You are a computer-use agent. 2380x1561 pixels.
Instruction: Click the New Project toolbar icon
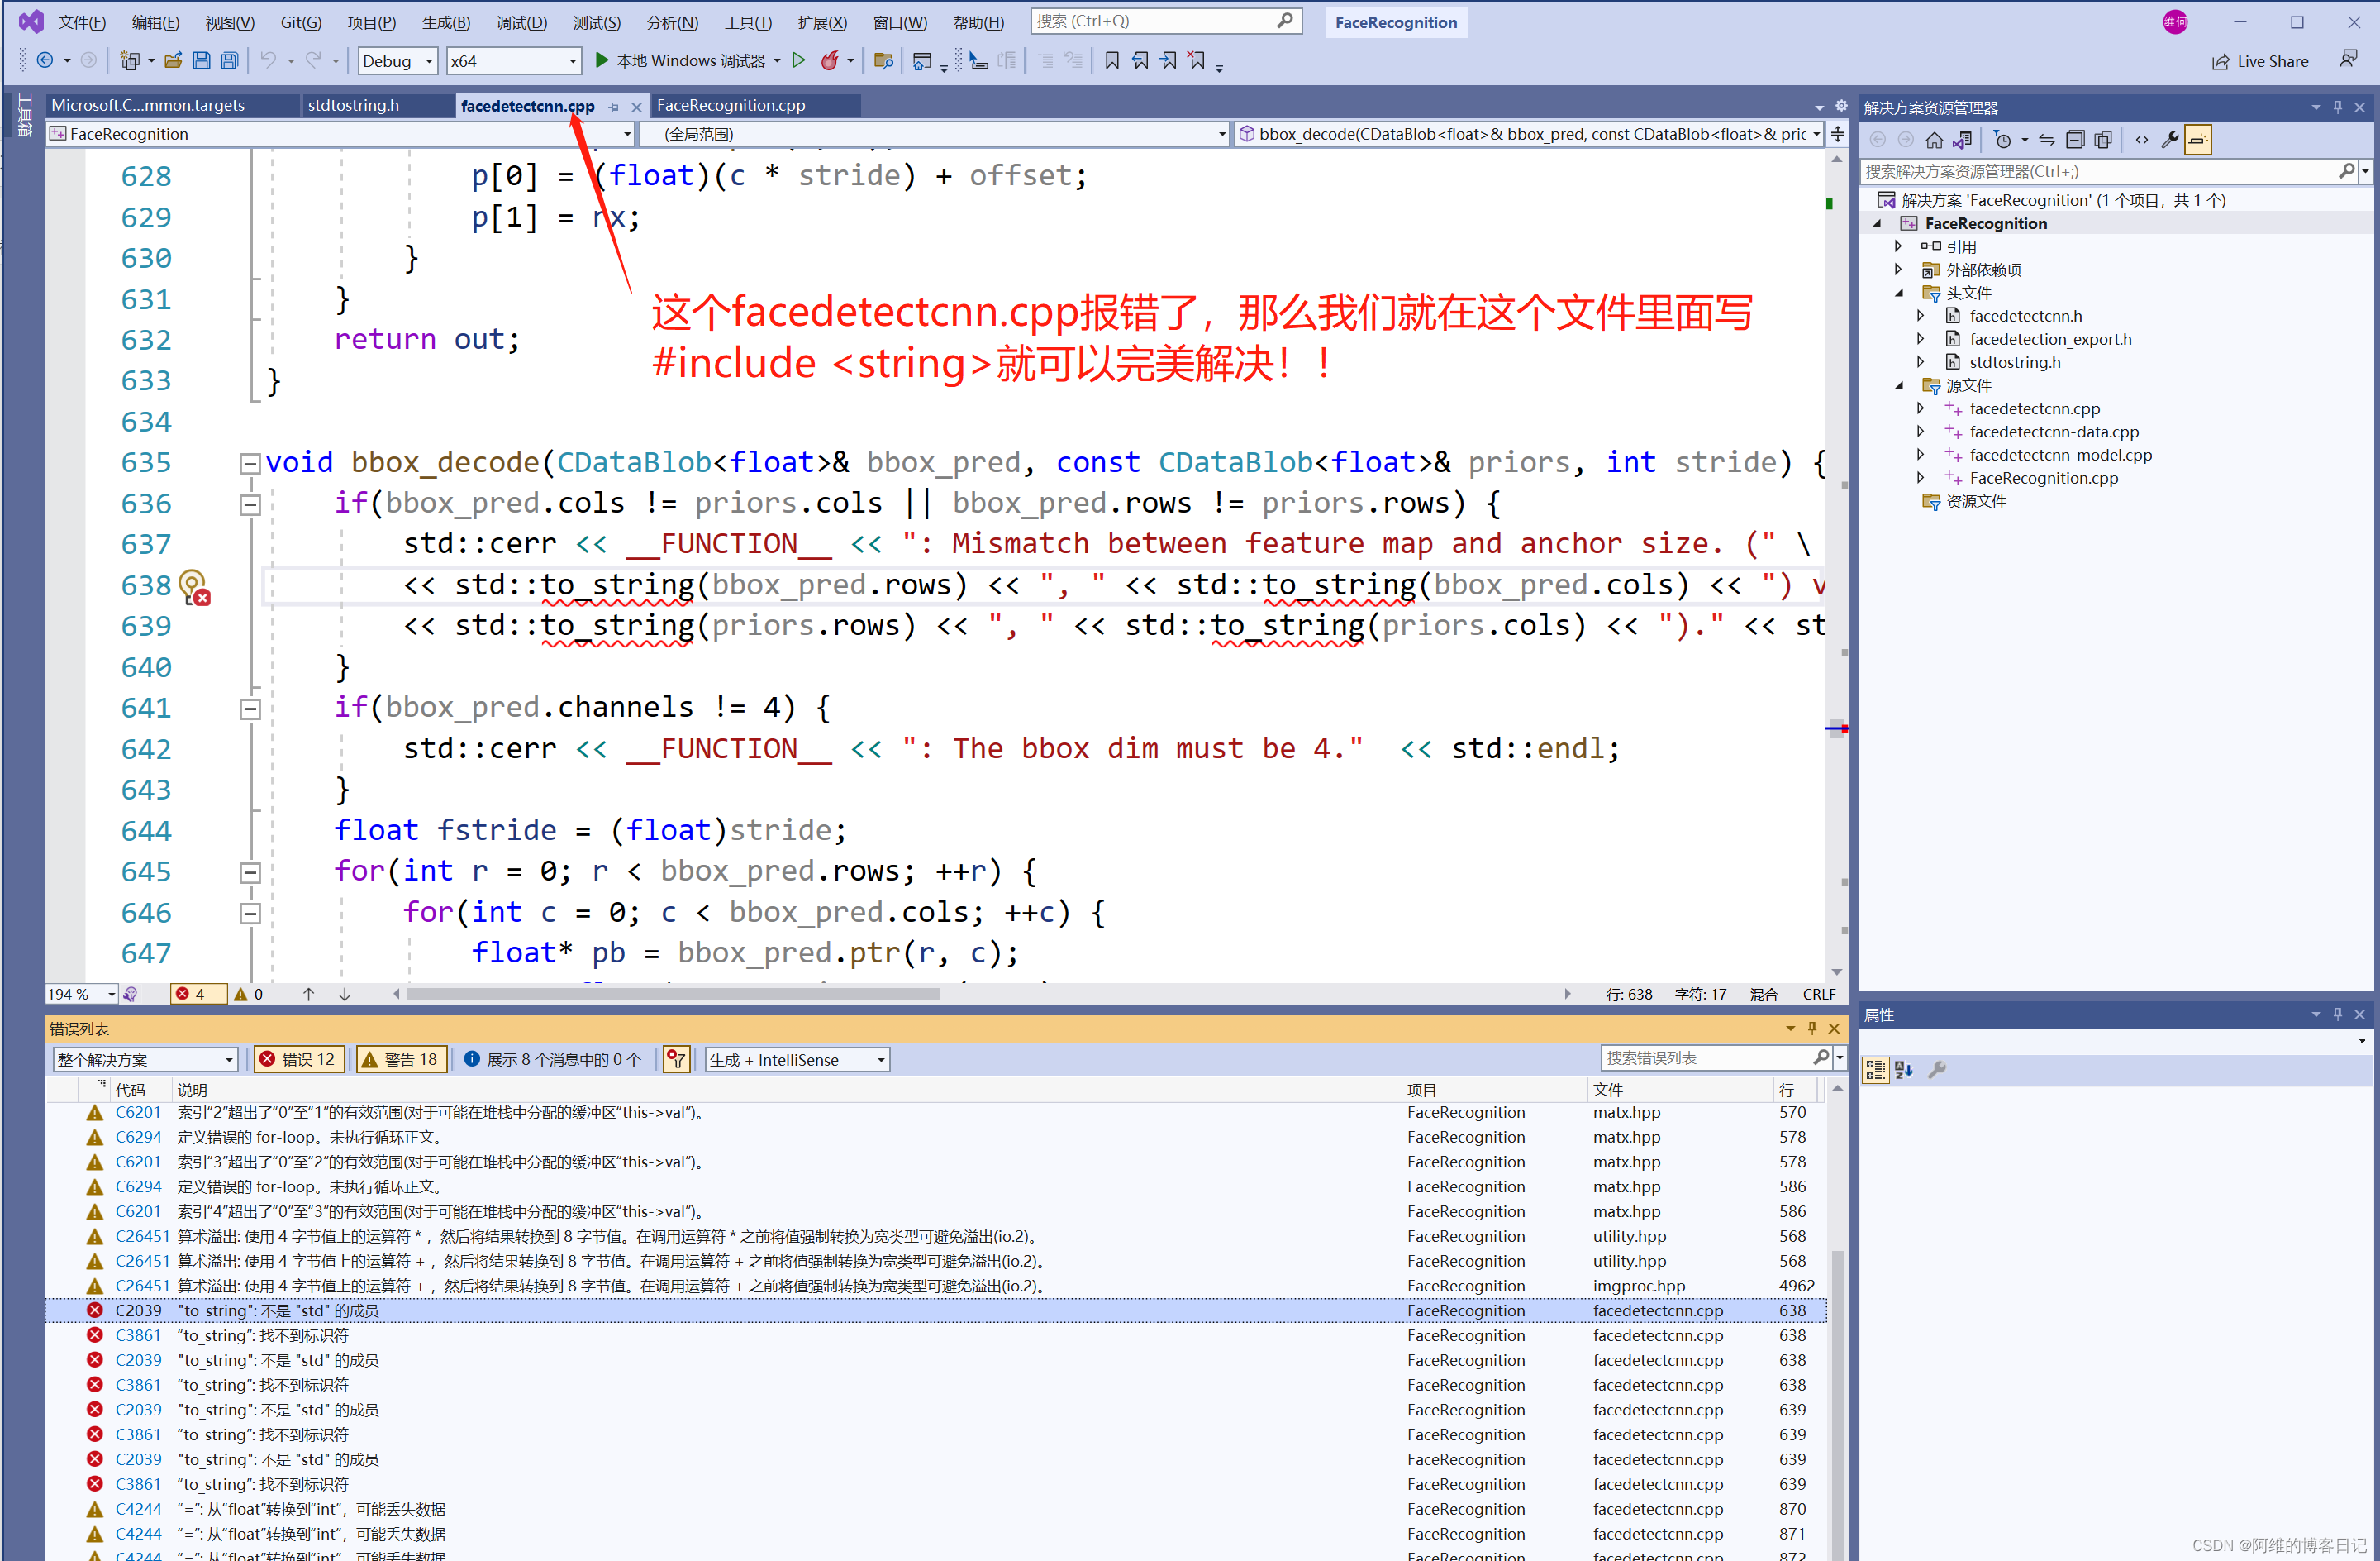(x=129, y=61)
